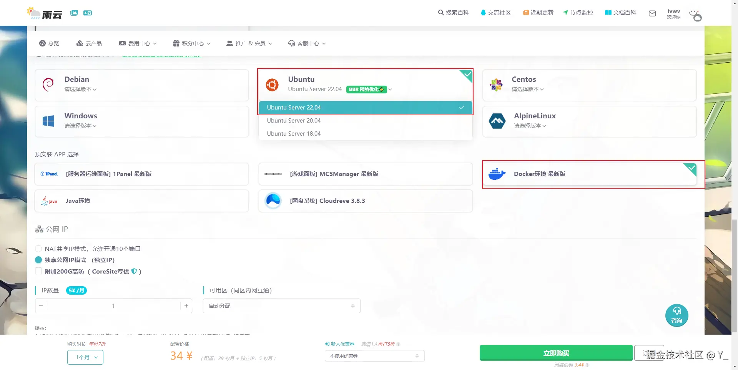Increase IP数量 with the plus stepper
Image resolution: width=738 pixels, height=370 pixels.
coord(186,305)
